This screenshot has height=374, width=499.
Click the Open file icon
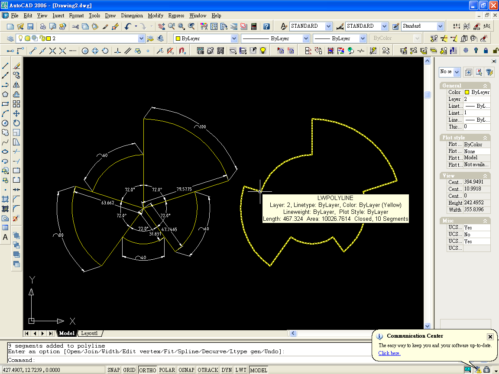point(20,26)
